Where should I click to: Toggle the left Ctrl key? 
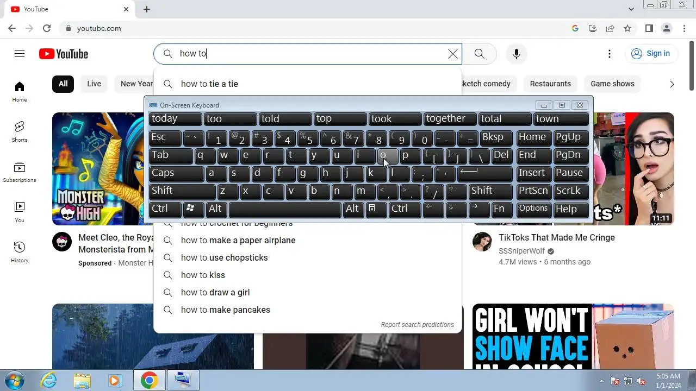(166, 209)
